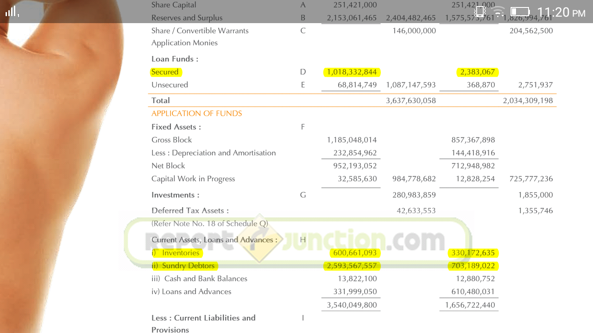
Task: Tap the Wi-Fi status icon
Action: [x=498, y=12]
